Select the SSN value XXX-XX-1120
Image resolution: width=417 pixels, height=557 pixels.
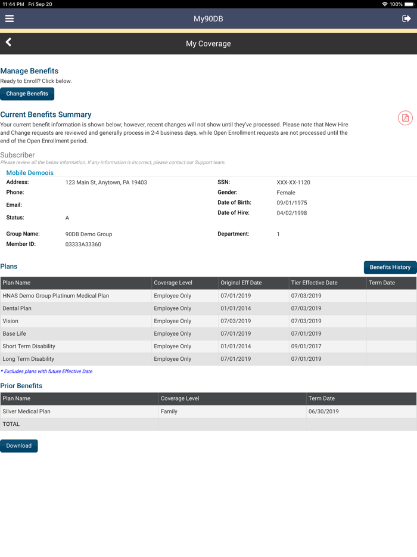[293, 182]
